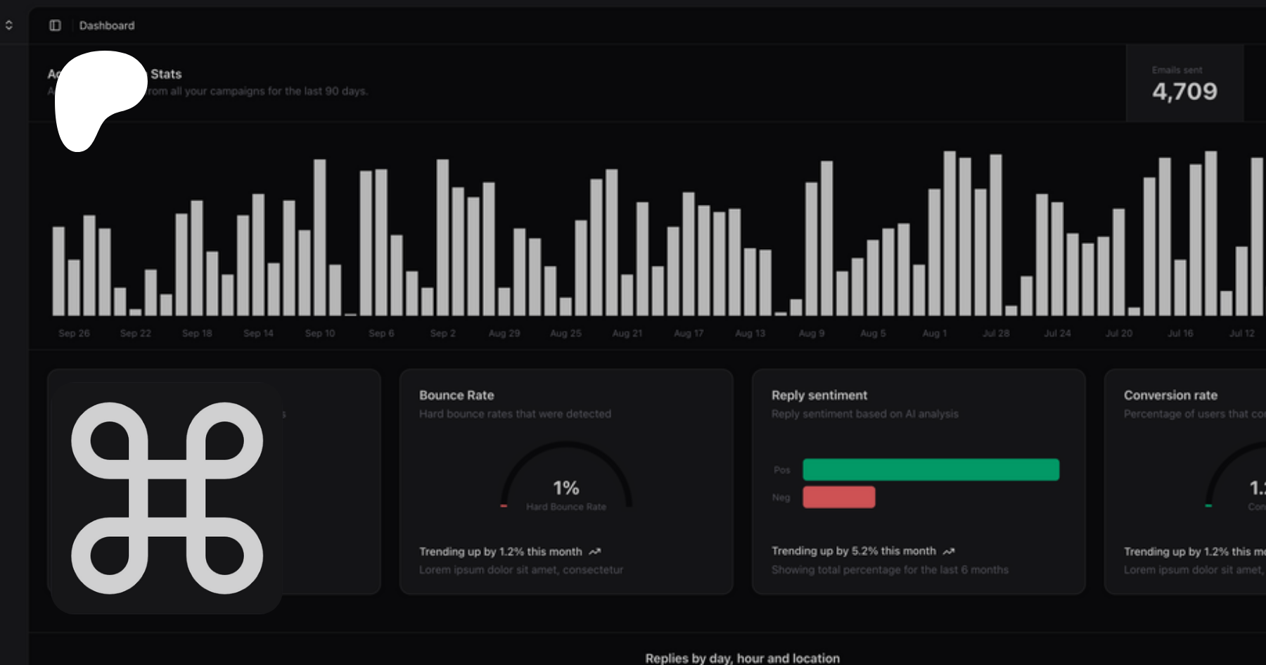Toggle the sidebar panel icon
1266x665 pixels.
55,25
